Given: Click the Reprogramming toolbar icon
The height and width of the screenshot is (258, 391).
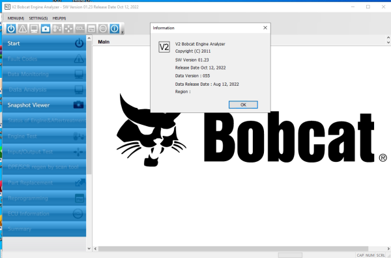Looking at the screenshot, I should [91, 29].
